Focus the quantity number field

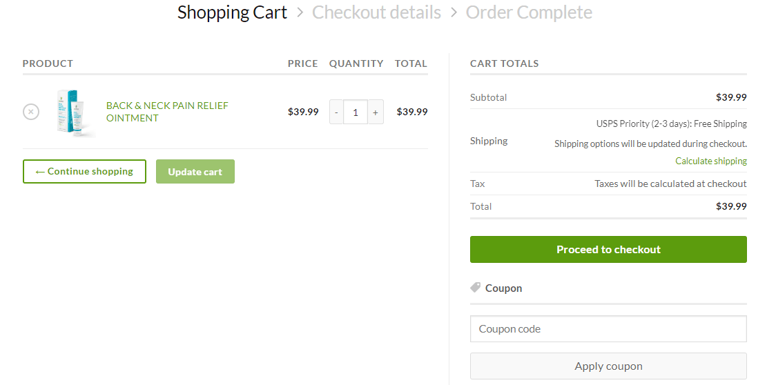click(356, 112)
